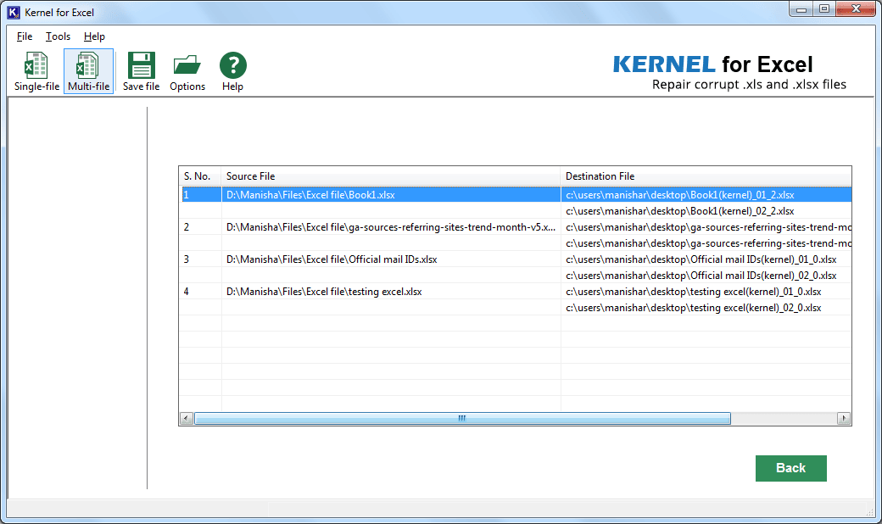
Task: Click the horizontal scrollbar thumb
Action: [462, 418]
